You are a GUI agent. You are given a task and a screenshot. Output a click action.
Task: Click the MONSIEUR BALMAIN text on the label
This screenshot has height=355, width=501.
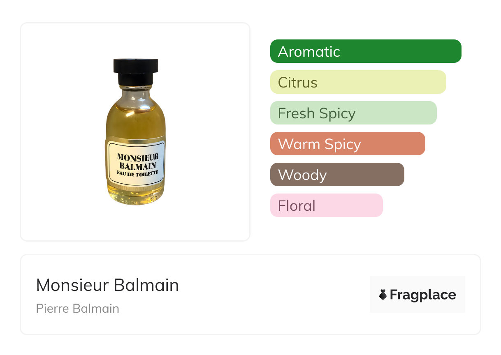point(137,161)
